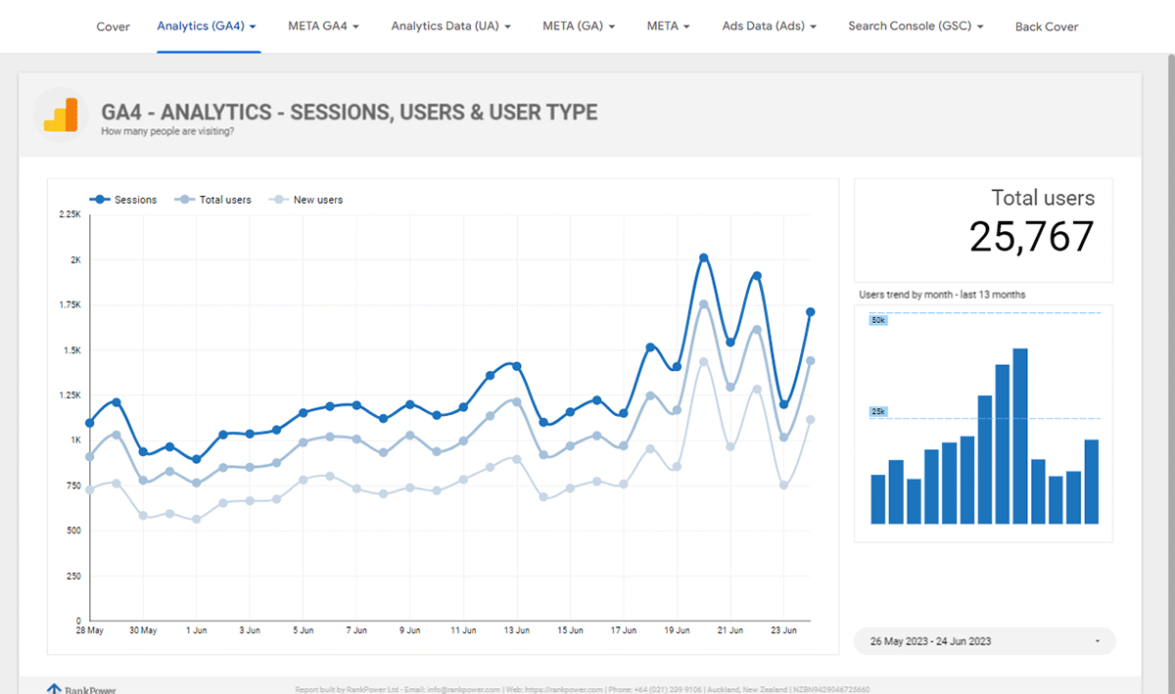Image resolution: width=1175 pixels, height=694 pixels.
Task: Click the 500 y-axis label
Action: click(x=73, y=531)
